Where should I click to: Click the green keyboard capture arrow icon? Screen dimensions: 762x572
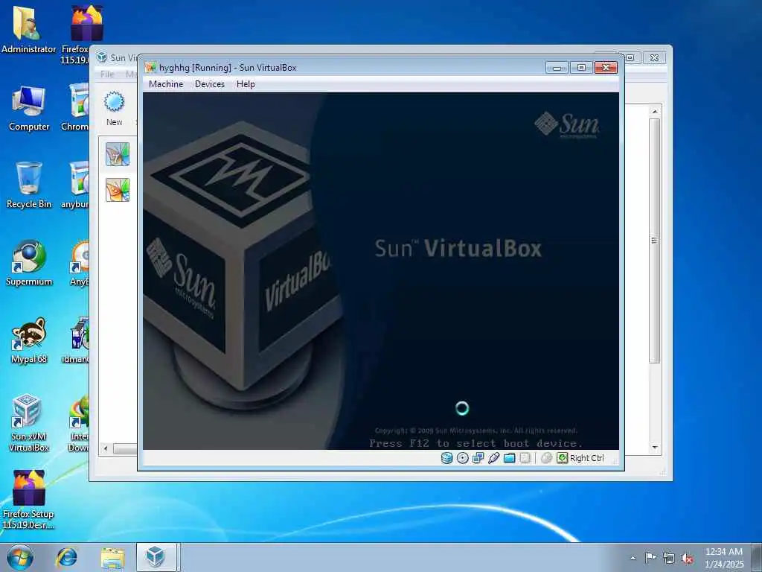click(563, 458)
